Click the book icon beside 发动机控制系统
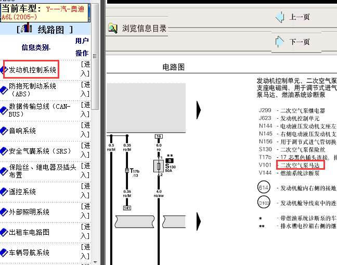 tap(4, 70)
